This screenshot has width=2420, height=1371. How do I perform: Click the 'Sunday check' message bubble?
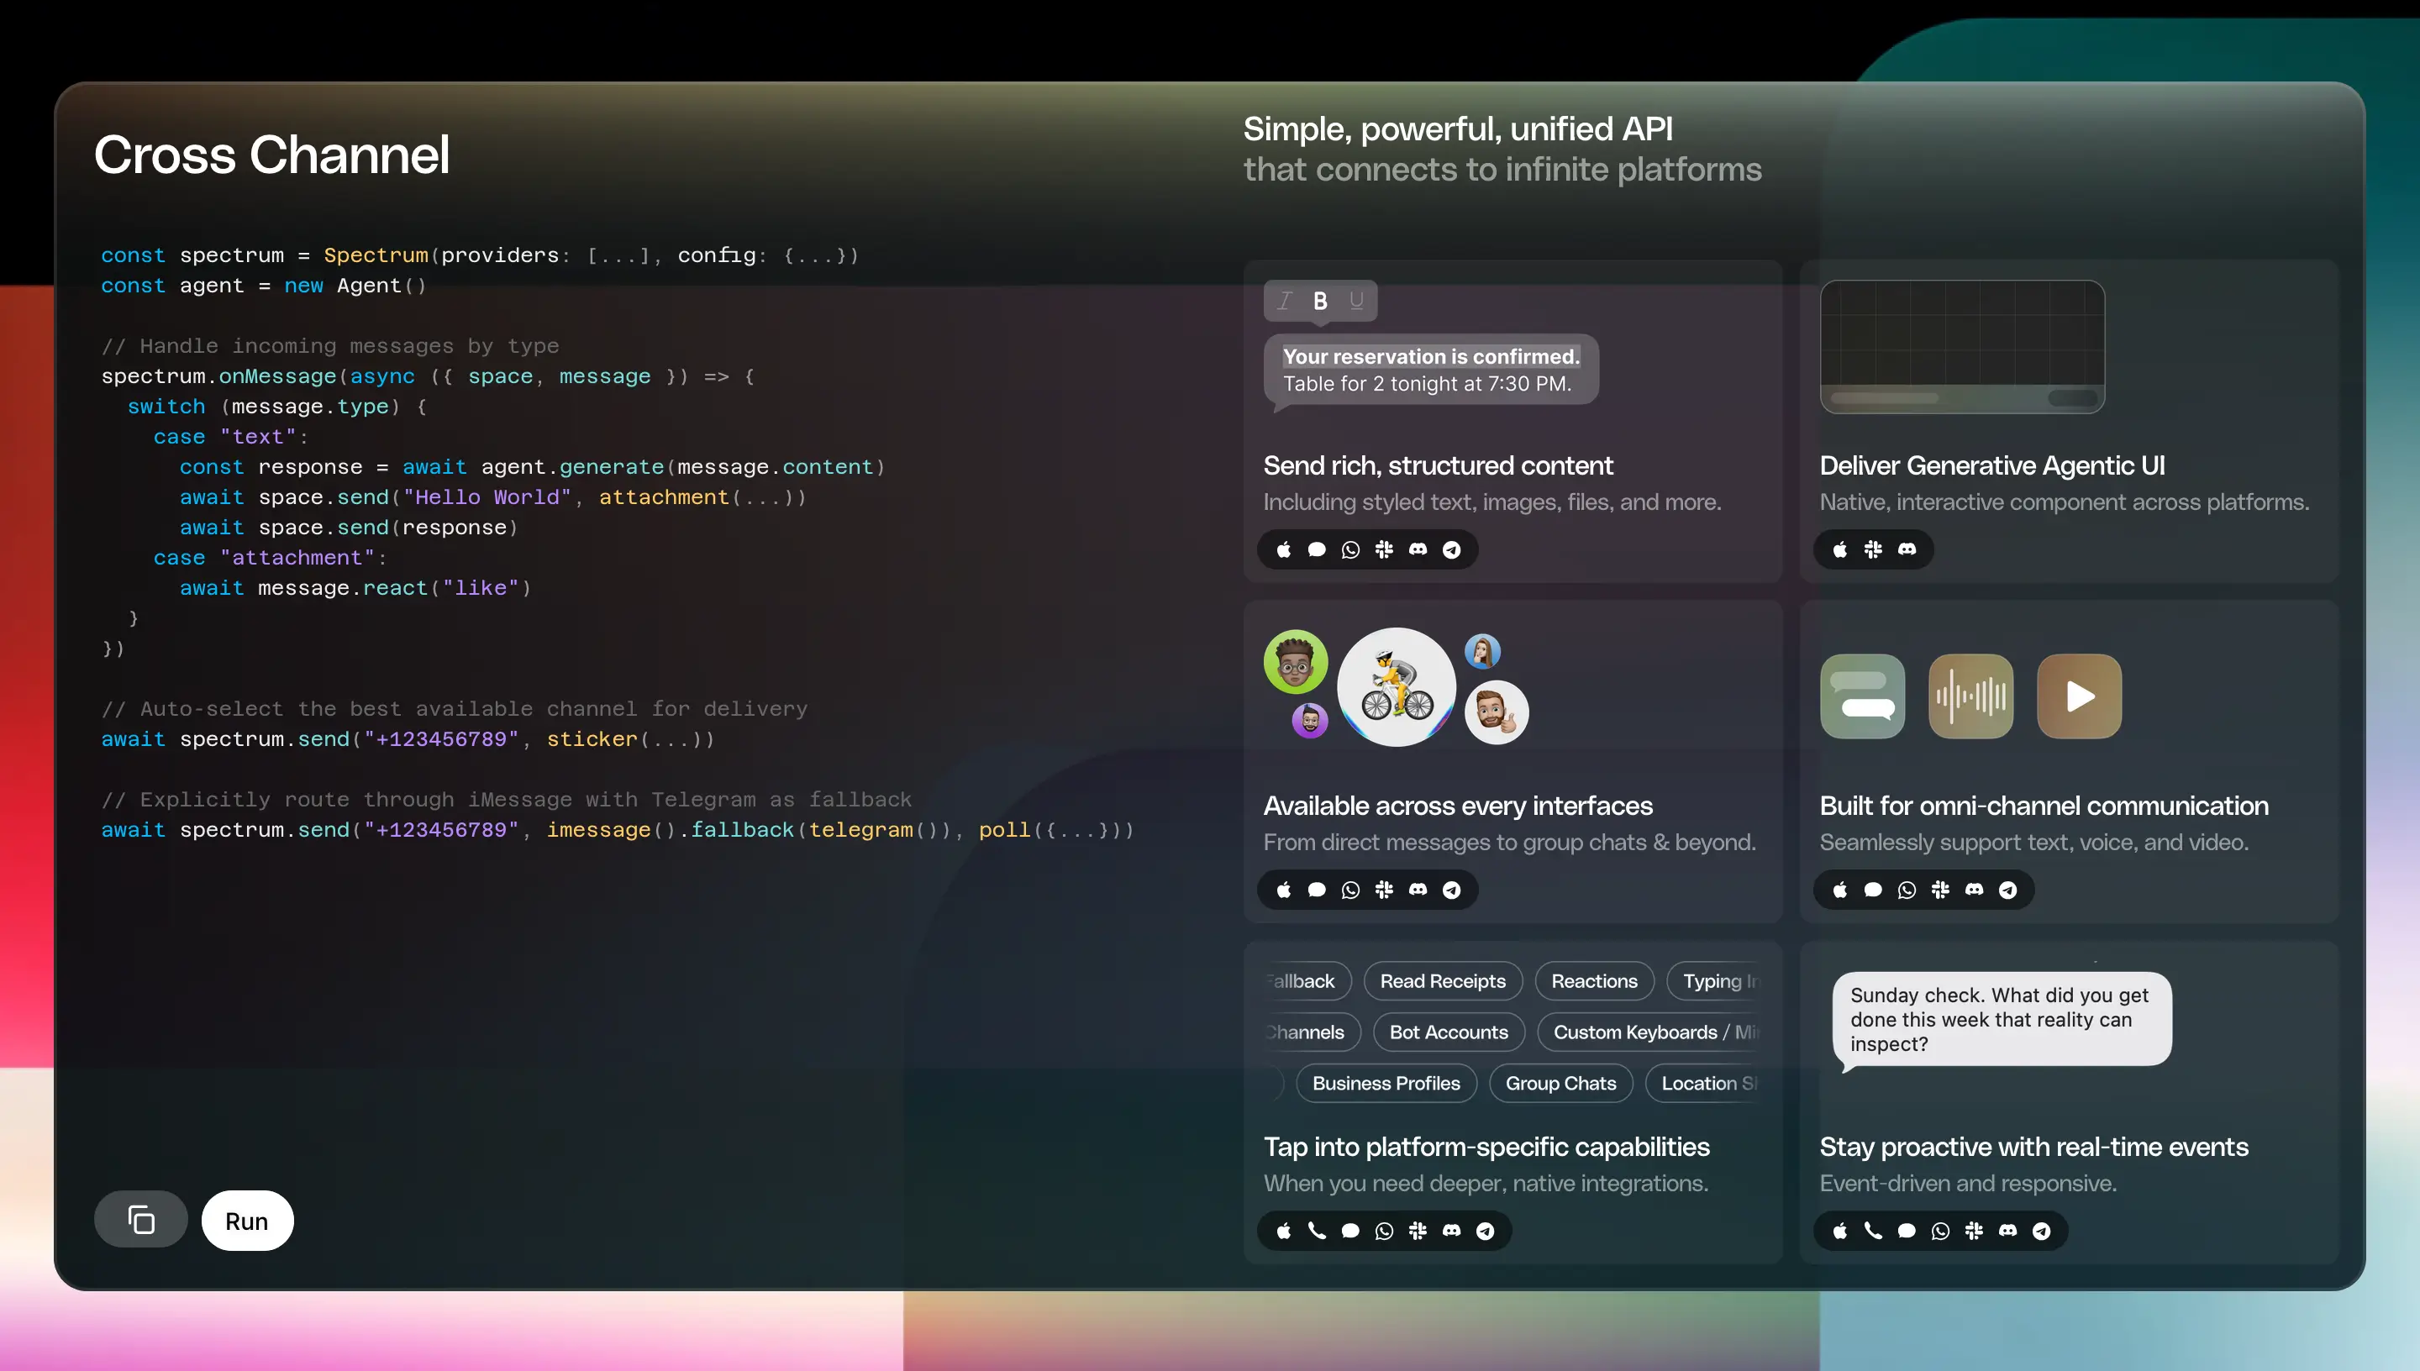pos(2001,1020)
